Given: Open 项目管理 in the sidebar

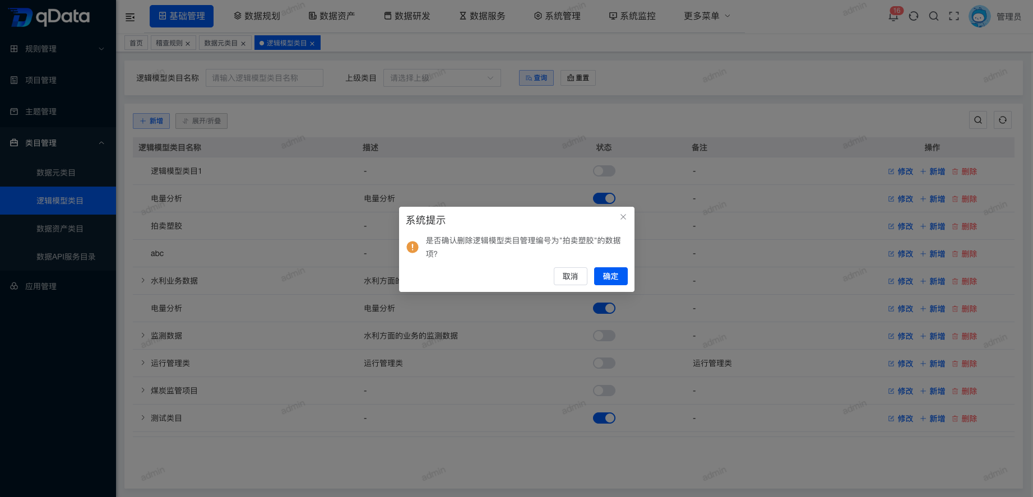Looking at the screenshot, I should [58, 80].
